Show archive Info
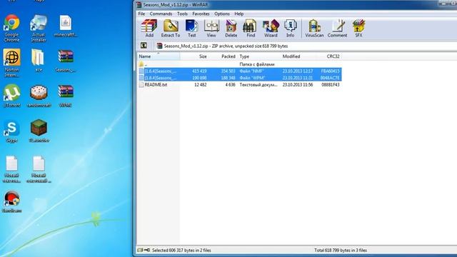 coord(290,29)
